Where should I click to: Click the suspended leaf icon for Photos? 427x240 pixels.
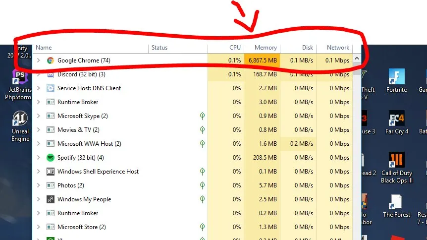point(202,185)
